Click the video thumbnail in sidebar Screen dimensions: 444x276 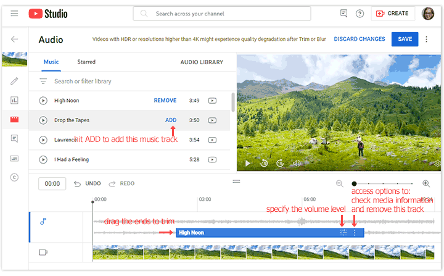14,59
